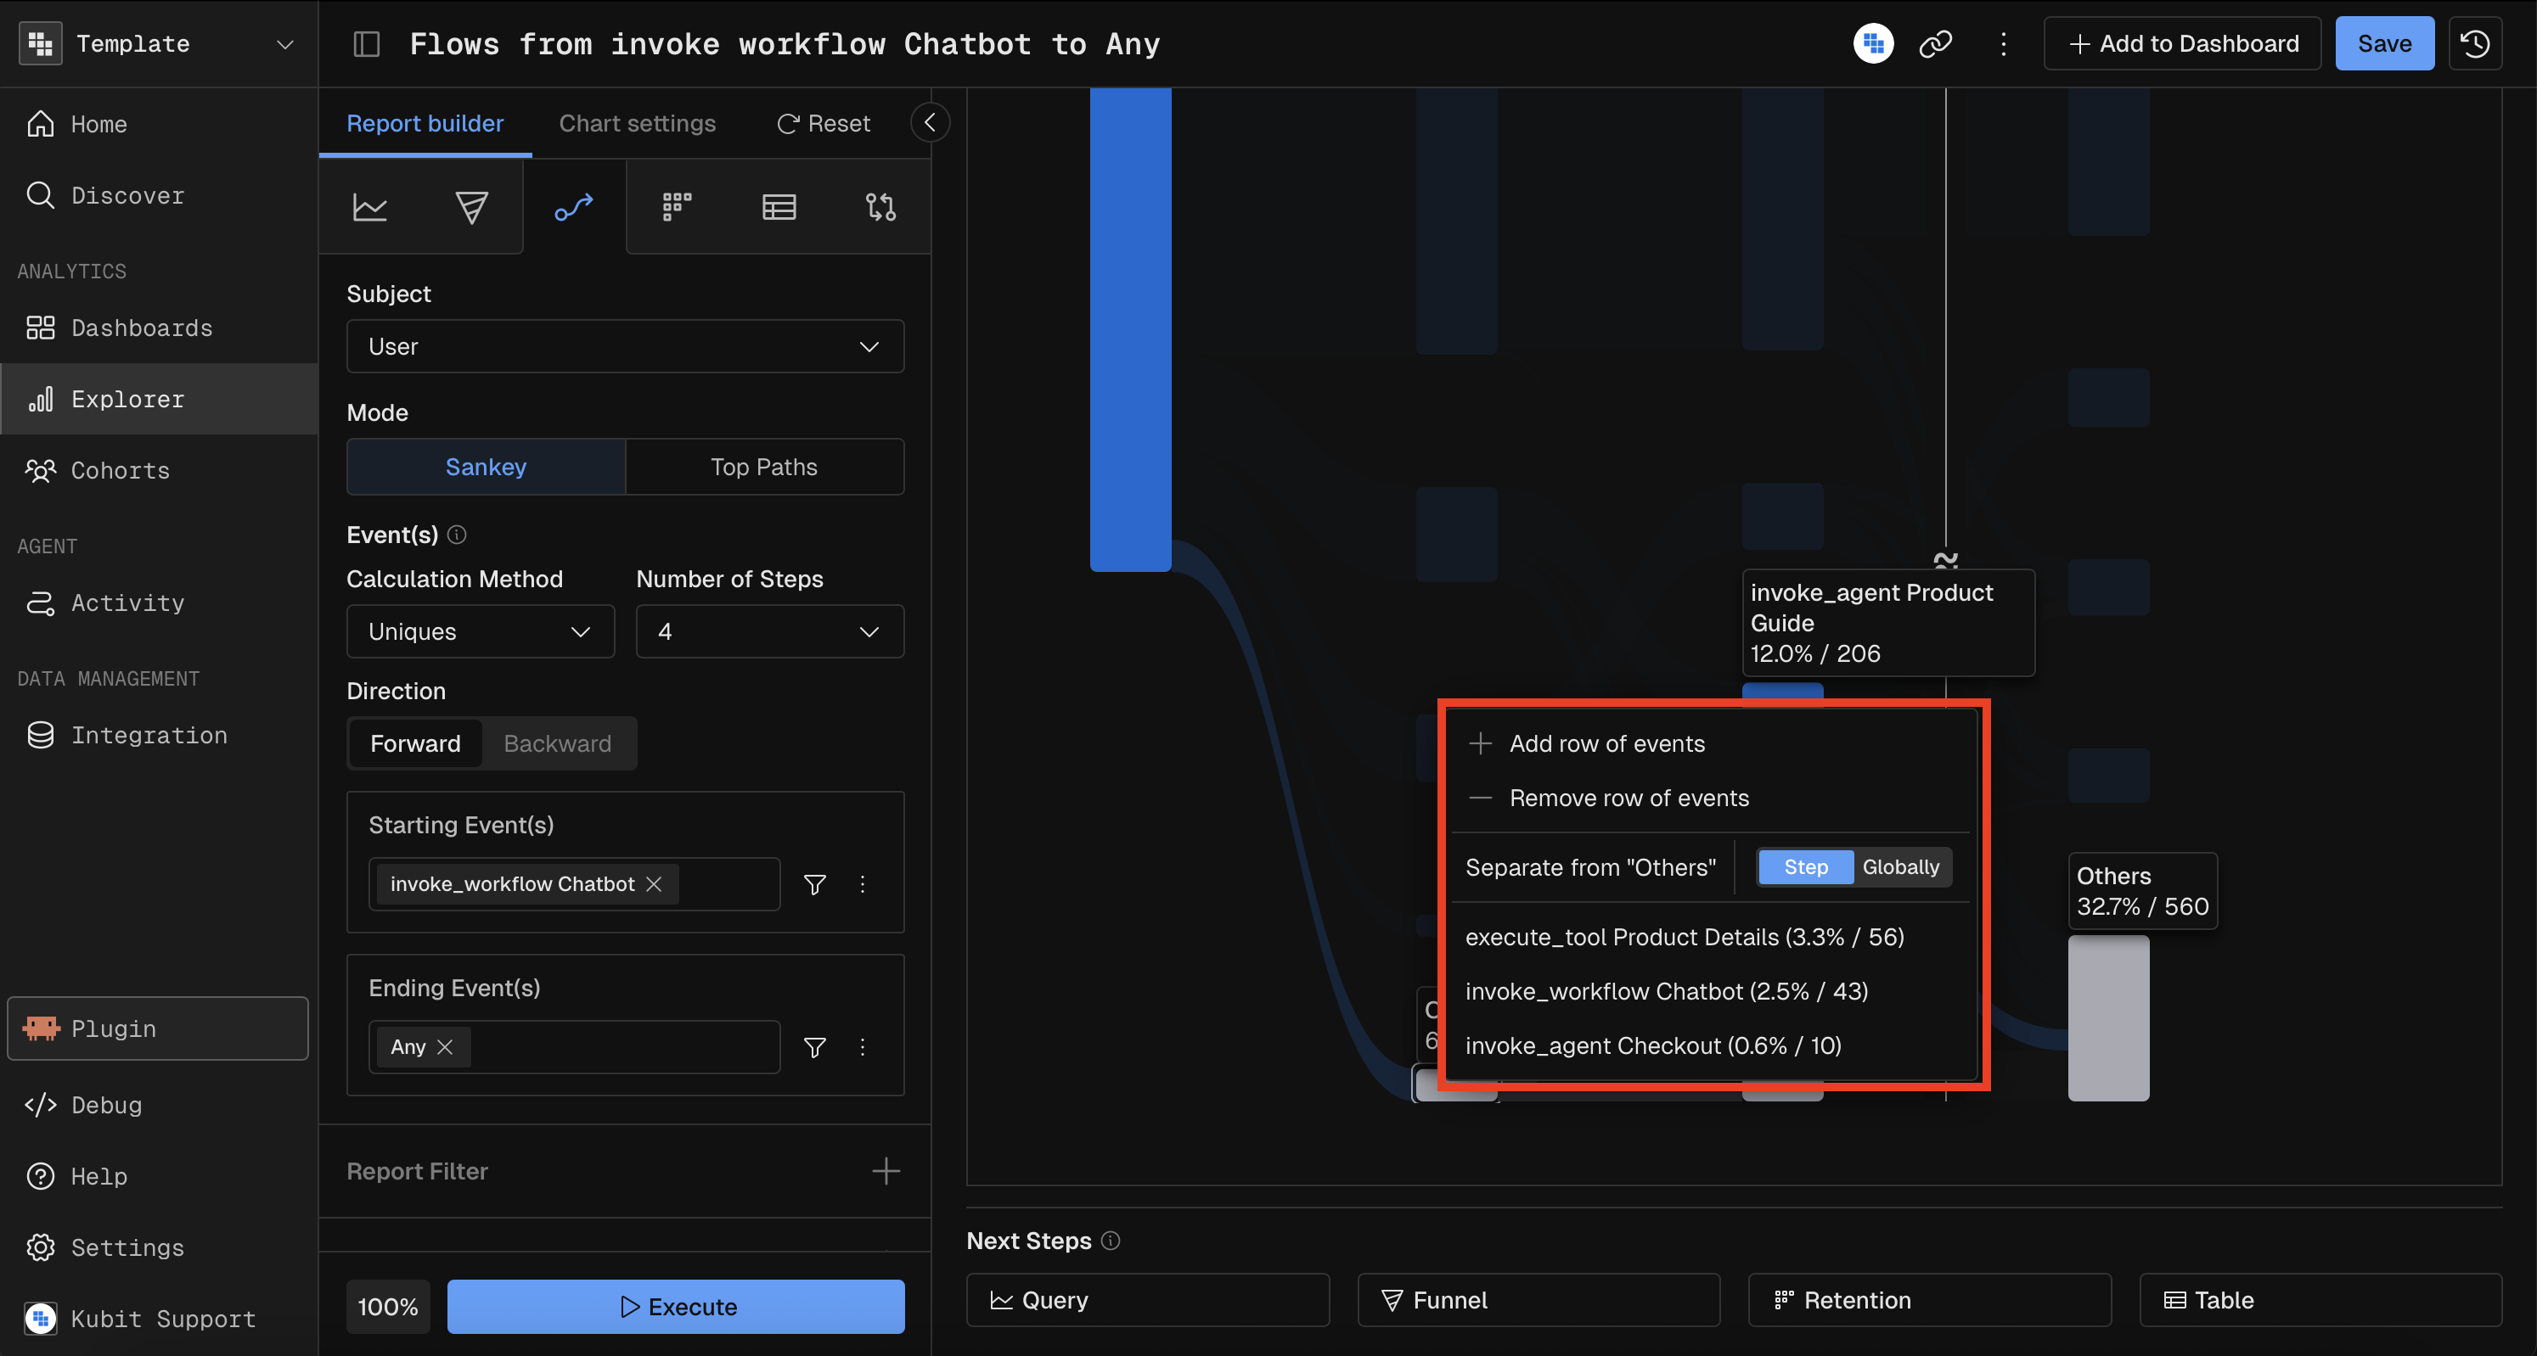Open Query next step

pyautogui.click(x=1147, y=1300)
